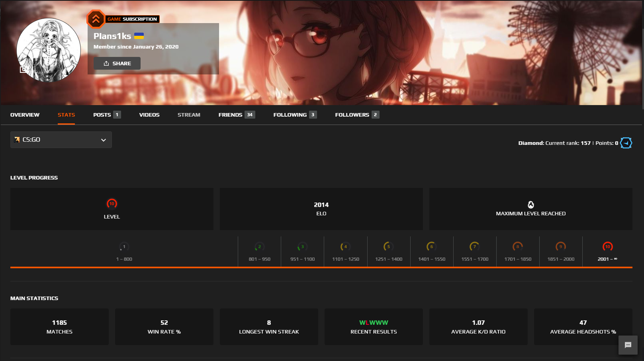Click the Diamond league rank hexagon icon
This screenshot has width=644, height=361.
pyautogui.click(x=626, y=143)
